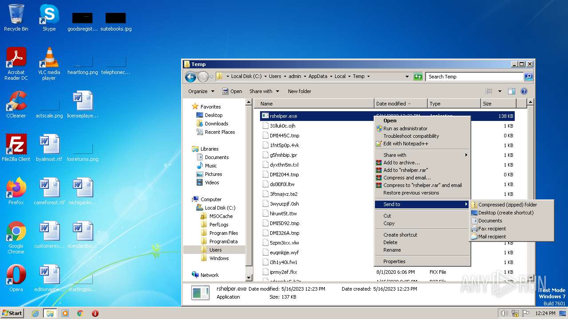568x319 pixels.
Task: Open Windows Media Player taskbar icon
Action: coord(65,313)
